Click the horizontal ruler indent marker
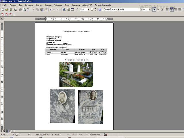Screen dimensions: 184x138 pyautogui.click(x=46, y=19)
